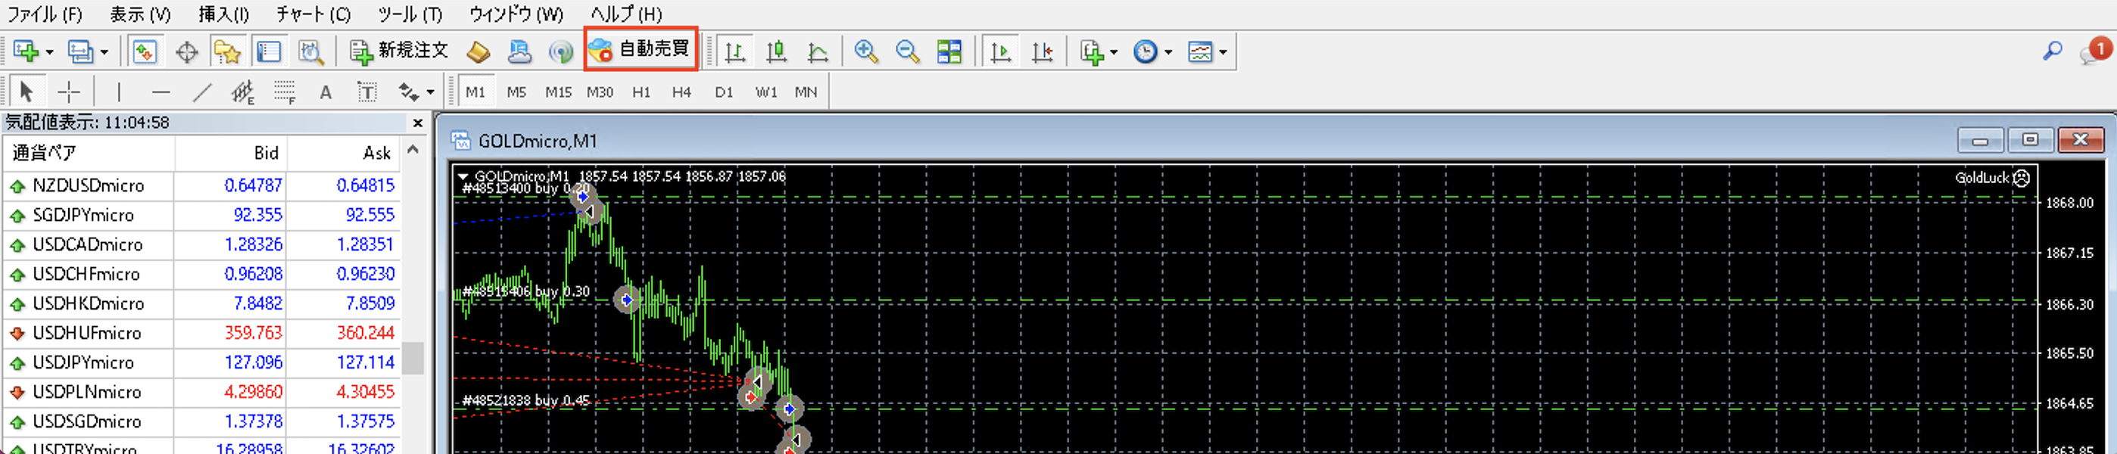Select the M1 timeframe

pos(475,92)
